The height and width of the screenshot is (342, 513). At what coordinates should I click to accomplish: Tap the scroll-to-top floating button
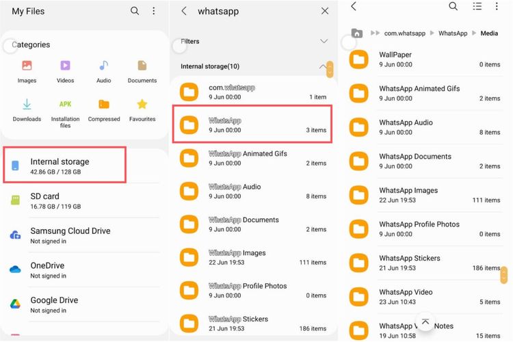pyautogui.click(x=425, y=321)
